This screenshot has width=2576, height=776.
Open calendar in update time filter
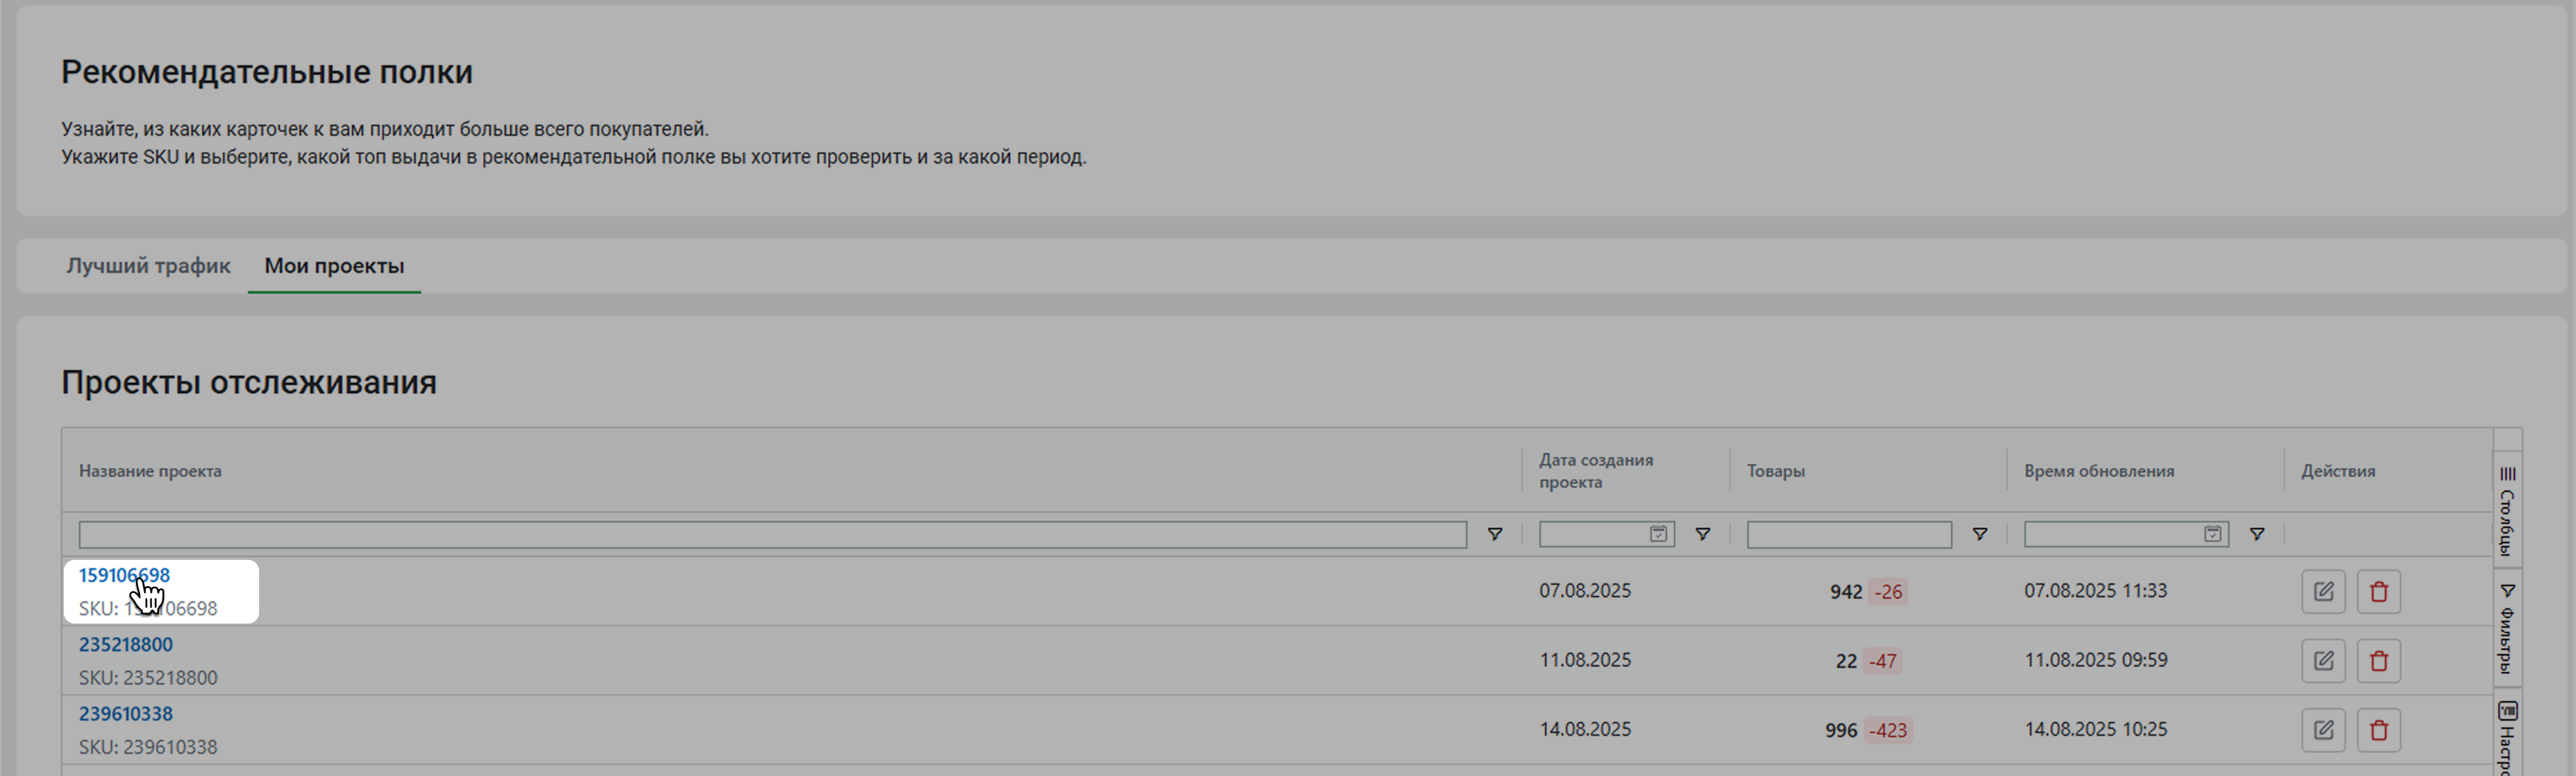pos(2212,534)
